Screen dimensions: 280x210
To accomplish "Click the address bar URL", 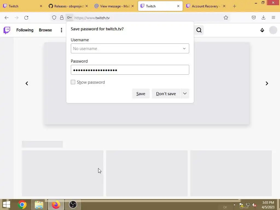I will coord(92,18).
